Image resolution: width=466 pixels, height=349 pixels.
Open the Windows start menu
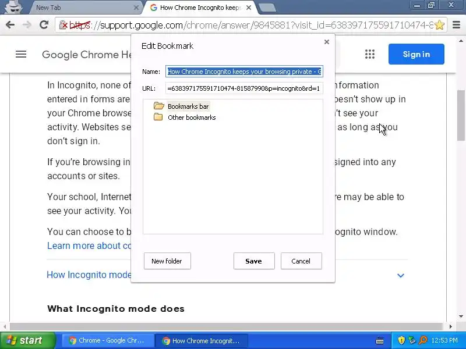tap(28, 340)
